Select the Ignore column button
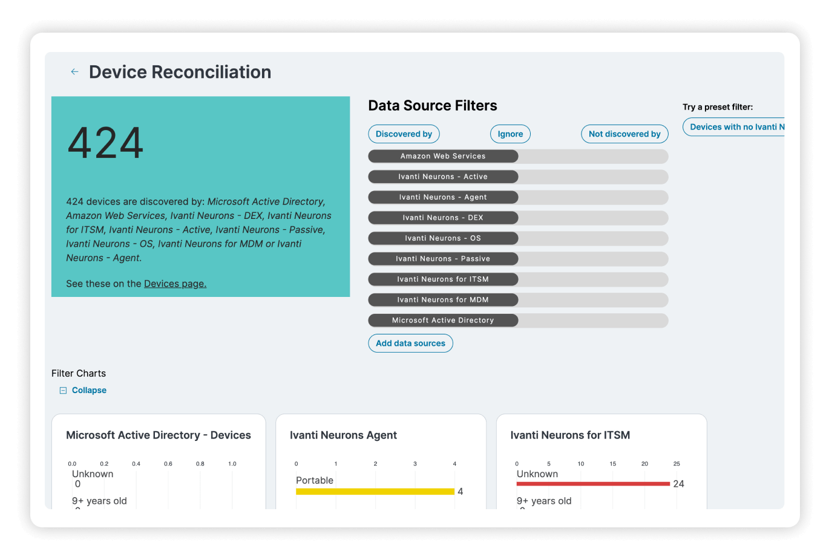This screenshot has width=829, height=560. click(510, 134)
